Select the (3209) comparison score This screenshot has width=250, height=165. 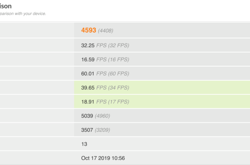click(x=102, y=130)
